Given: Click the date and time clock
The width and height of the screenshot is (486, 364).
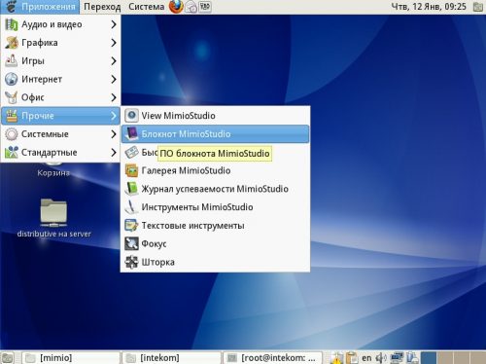Looking at the screenshot, I should pos(429,7).
